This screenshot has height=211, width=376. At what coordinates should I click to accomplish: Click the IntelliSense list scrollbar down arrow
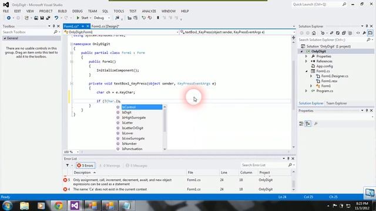[x=164, y=149]
